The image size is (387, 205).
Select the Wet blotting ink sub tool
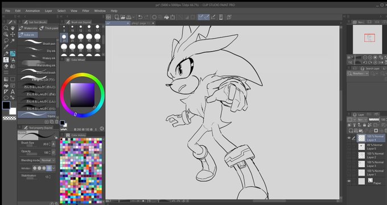[37, 64]
